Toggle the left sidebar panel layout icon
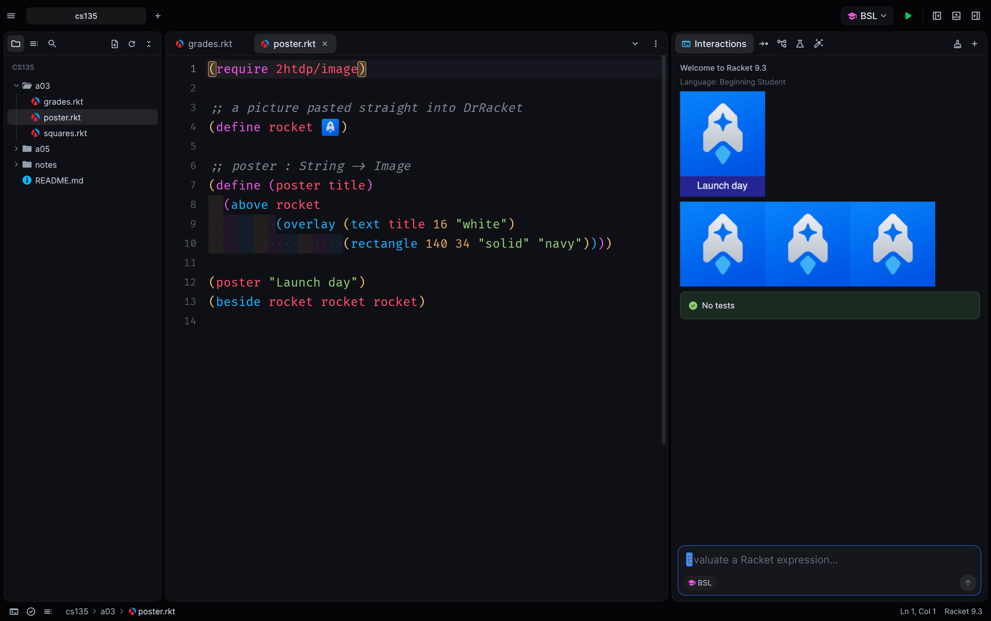Screen dimensions: 991x621 click(936, 16)
